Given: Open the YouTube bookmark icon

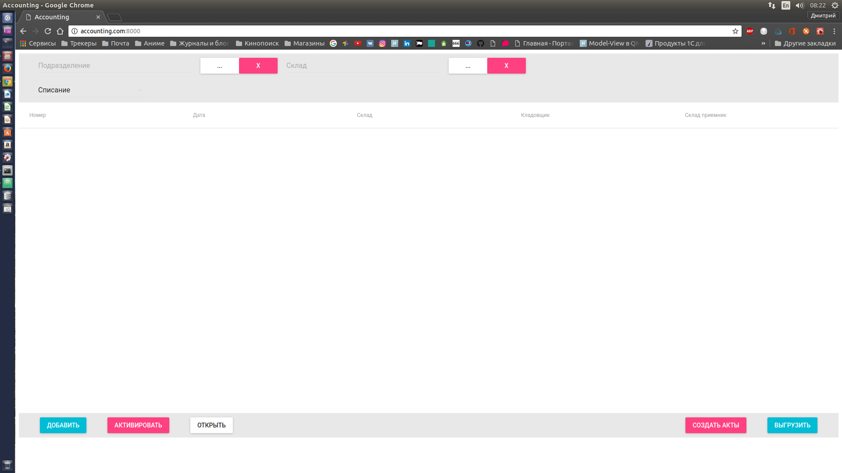Looking at the screenshot, I should 358,43.
